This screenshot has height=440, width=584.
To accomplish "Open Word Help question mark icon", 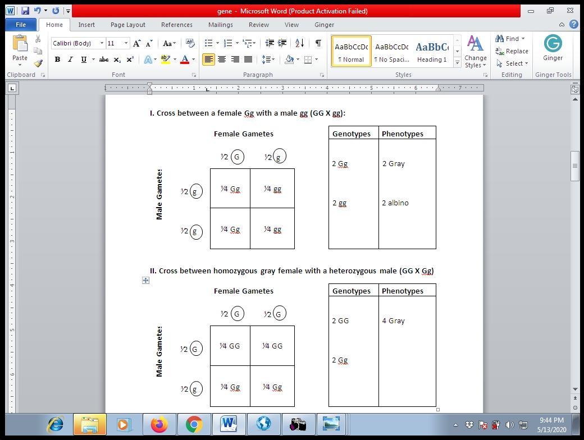I will (574, 25).
